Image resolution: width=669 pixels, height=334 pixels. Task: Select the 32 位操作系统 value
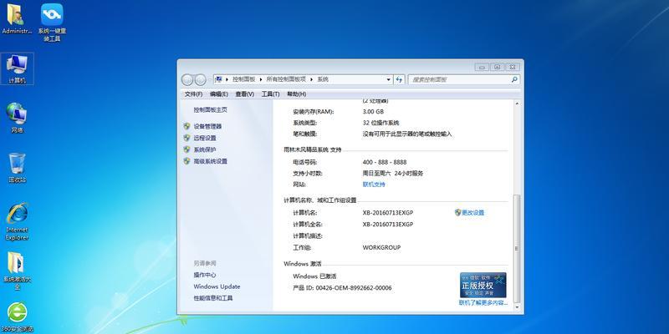[x=380, y=123]
